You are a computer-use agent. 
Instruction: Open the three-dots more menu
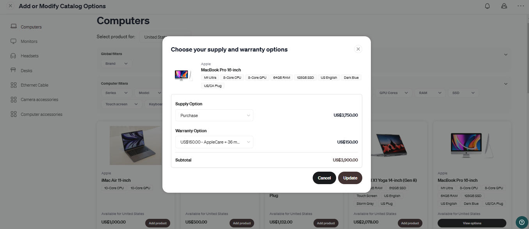(521, 6)
